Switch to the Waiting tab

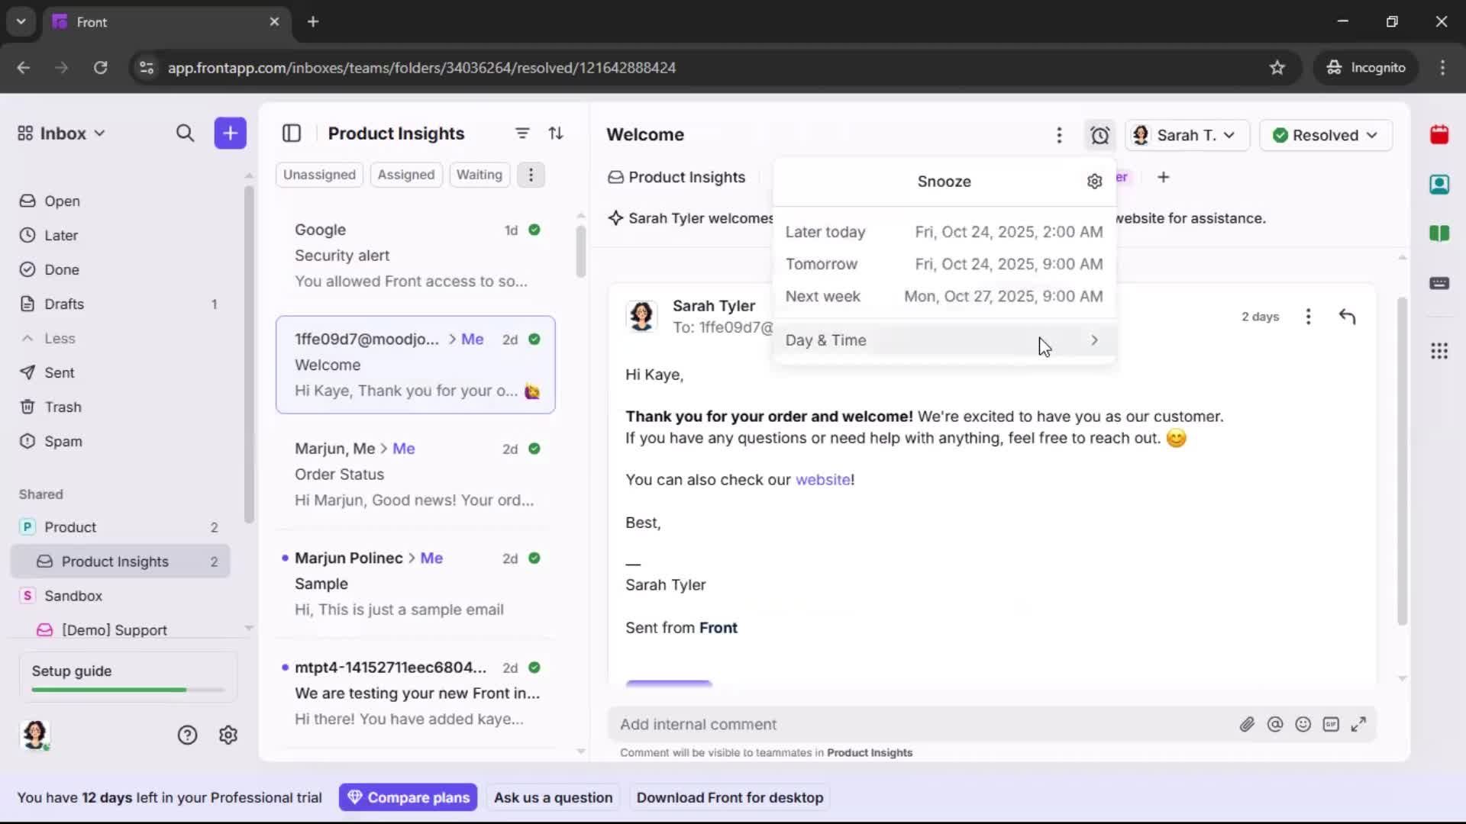(480, 175)
